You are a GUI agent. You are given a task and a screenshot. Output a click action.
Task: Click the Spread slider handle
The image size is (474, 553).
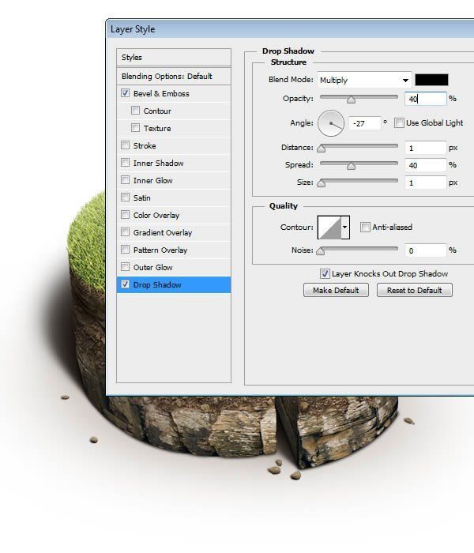pos(351,166)
